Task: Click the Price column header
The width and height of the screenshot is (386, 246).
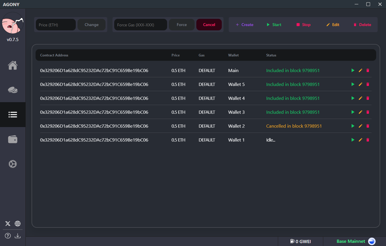Action: tap(176, 55)
